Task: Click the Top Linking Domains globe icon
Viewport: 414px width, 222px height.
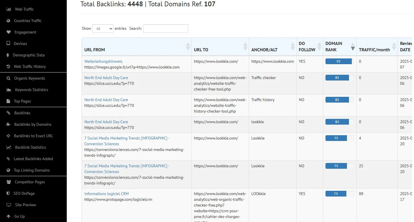Action: point(8,170)
